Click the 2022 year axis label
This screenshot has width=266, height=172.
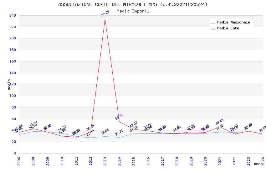[234, 161]
